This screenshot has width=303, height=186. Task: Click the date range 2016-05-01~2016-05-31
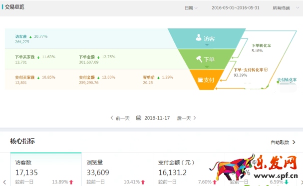coord(236,8)
